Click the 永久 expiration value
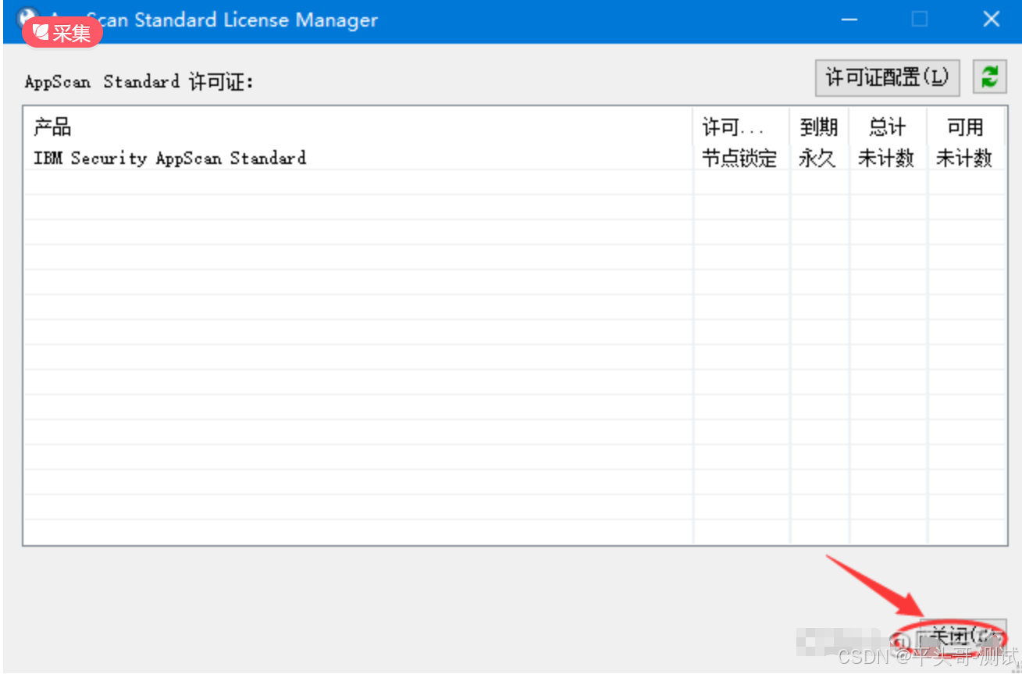This screenshot has height=674, width=1022. click(818, 159)
